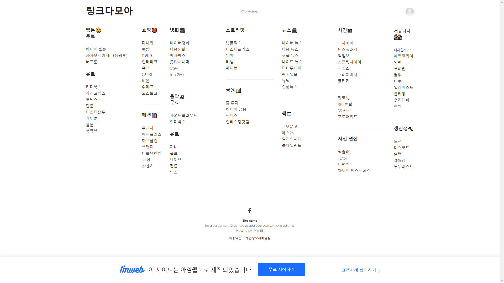Visit the 디스코드 link under 생산성
This screenshot has height=283, width=504.
tap(401, 148)
